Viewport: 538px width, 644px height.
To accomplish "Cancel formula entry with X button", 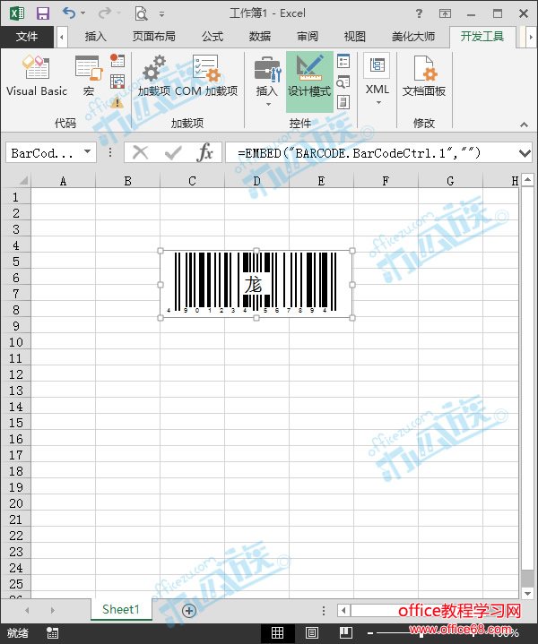I will 140,153.
